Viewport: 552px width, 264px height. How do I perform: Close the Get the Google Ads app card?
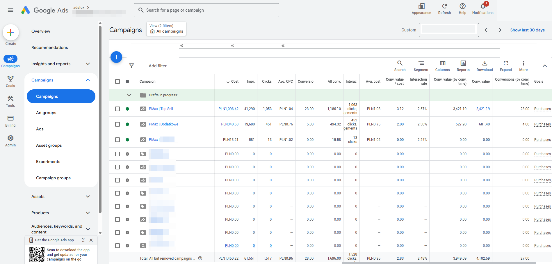[x=91, y=240]
